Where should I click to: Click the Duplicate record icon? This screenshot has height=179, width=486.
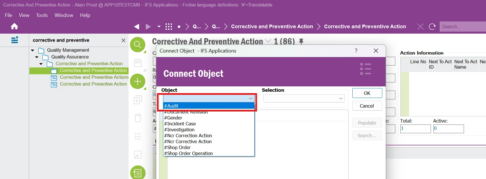(138, 100)
